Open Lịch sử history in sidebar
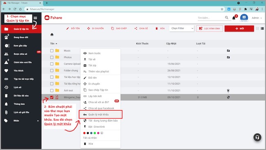This screenshot has width=266, height=150. 21,87
